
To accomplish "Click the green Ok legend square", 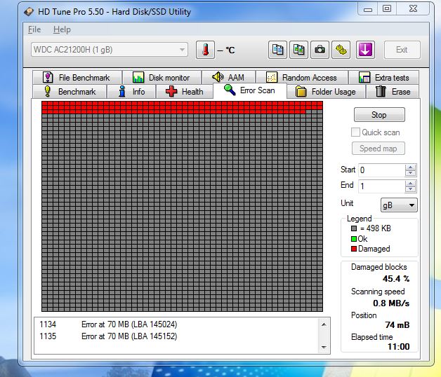I will (354, 239).
